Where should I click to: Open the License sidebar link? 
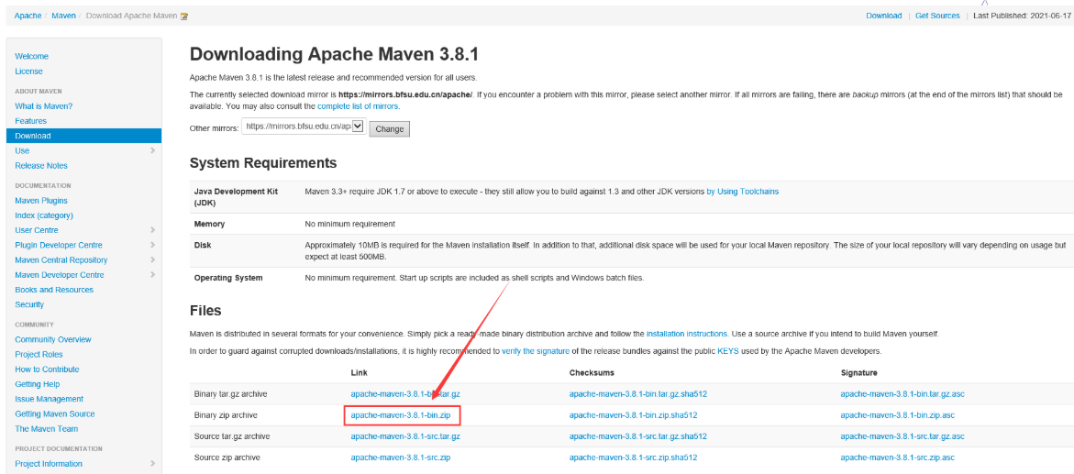(x=28, y=72)
